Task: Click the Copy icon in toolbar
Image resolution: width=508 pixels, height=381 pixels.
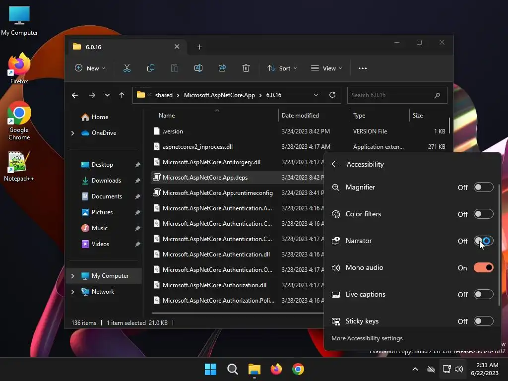Action: (x=151, y=68)
